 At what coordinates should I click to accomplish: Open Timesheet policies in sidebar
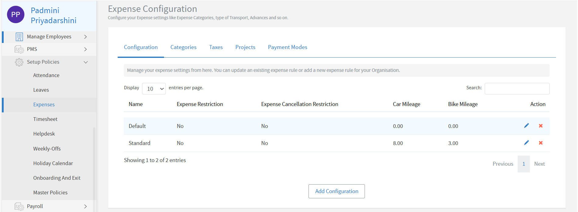(45, 119)
